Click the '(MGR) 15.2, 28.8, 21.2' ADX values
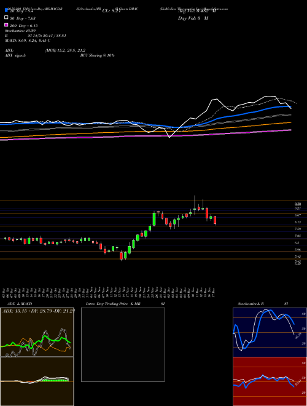Image resolution: width=307 pixels, height=406 pixels. tap(65, 50)
